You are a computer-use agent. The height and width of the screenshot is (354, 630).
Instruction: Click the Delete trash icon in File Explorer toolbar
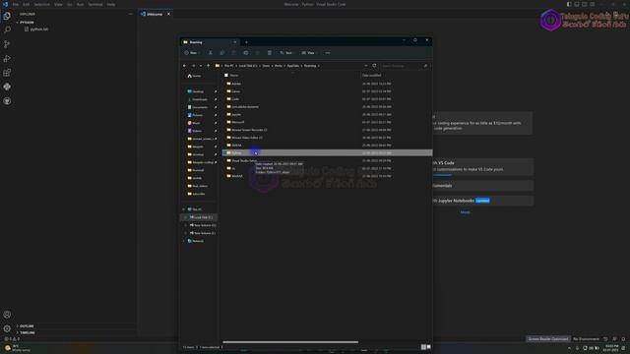[270, 53]
